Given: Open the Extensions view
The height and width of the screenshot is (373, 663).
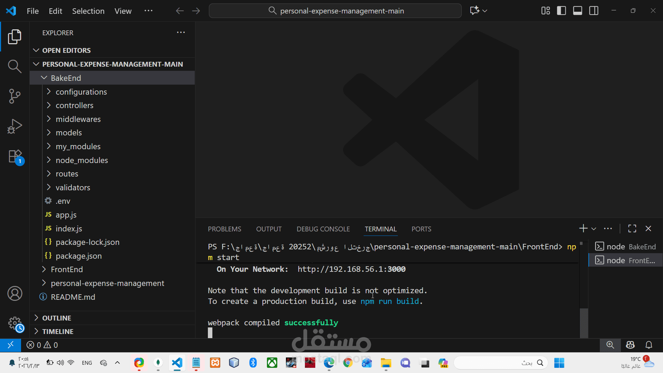Looking at the screenshot, I should point(15,156).
